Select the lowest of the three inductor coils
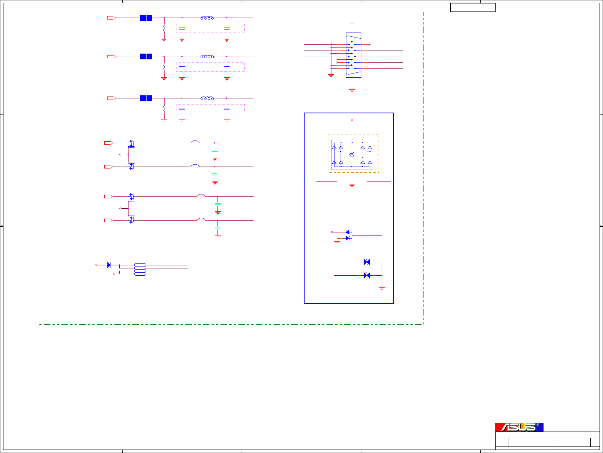Viewport: 603px width, 453px height. click(207, 98)
